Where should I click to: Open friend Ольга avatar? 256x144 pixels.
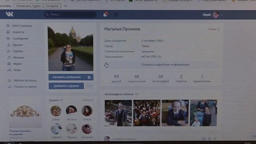click(87, 110)
